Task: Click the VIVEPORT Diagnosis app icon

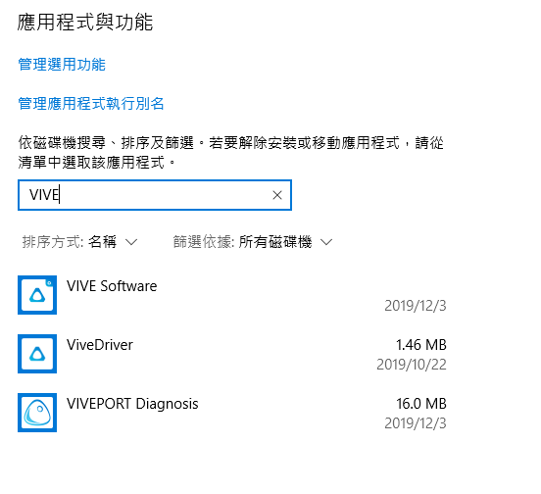Action: [37, 413]
